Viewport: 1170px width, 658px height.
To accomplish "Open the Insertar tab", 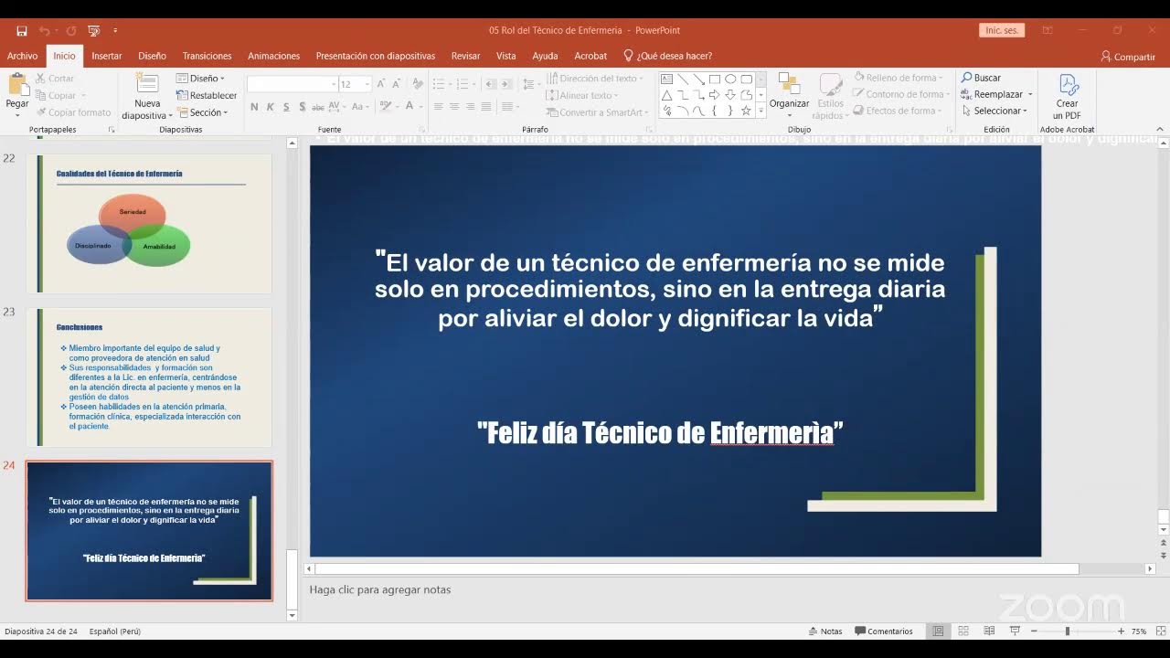I will tap(107, 56).
